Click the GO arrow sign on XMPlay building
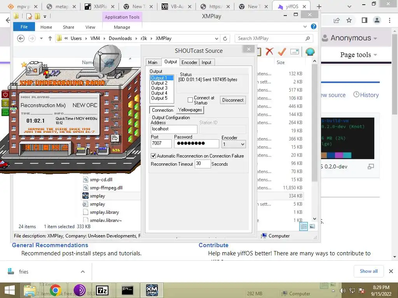398x298 pixels. 115,138
